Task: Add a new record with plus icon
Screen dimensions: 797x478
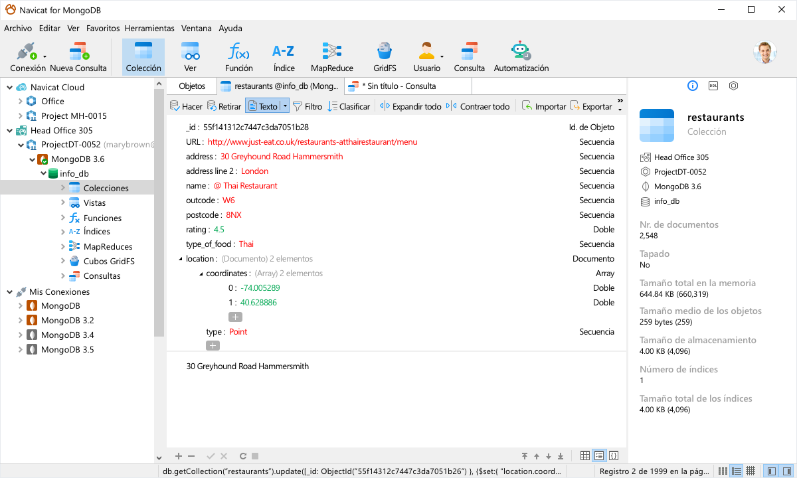Action: (178, 456)
